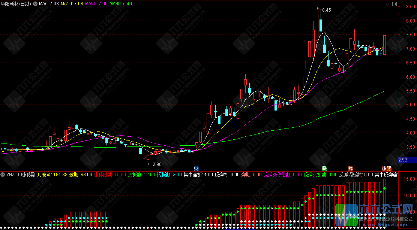Select the MA20: 7.00 label
This screenshot has width=417, height=230.
[x=96, y=4]
